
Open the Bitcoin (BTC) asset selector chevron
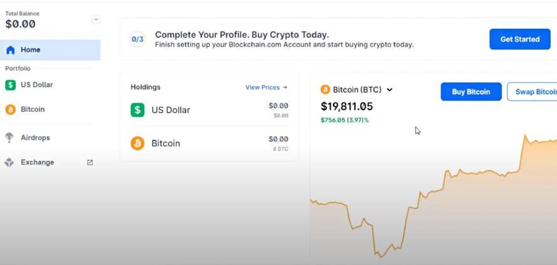tap(390, 90)
